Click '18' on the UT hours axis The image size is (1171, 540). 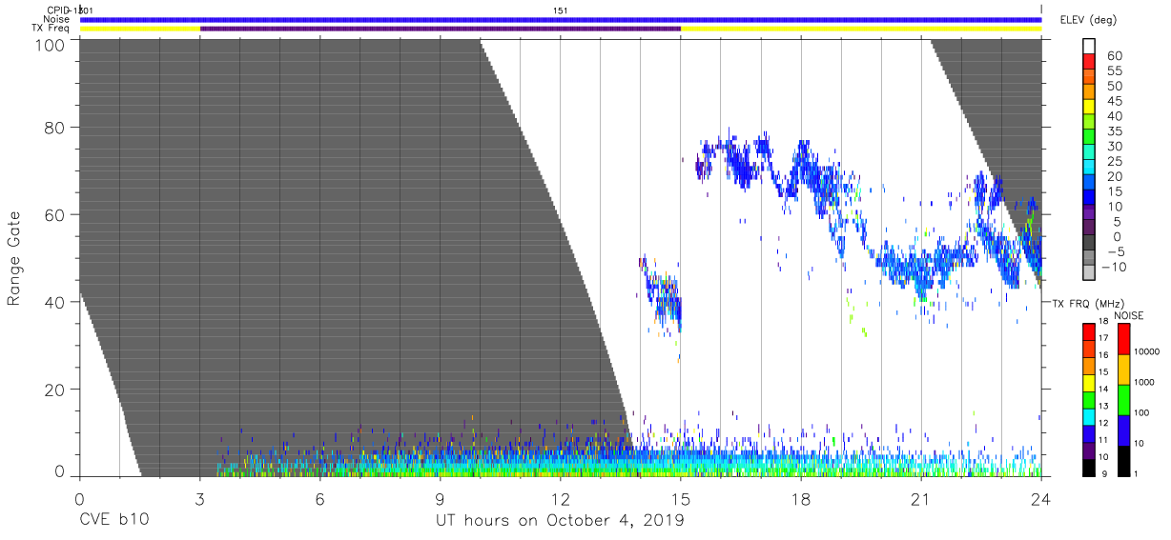point(801,499)
